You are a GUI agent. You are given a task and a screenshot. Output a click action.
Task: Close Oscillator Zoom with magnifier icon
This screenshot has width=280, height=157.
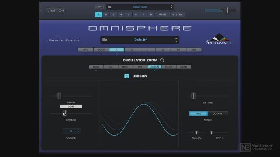(x=162, y=60)
